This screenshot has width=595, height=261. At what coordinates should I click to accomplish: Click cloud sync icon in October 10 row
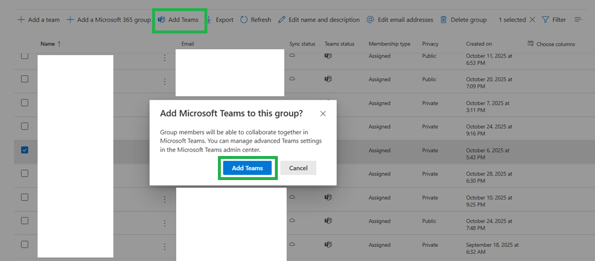[293, 197]
